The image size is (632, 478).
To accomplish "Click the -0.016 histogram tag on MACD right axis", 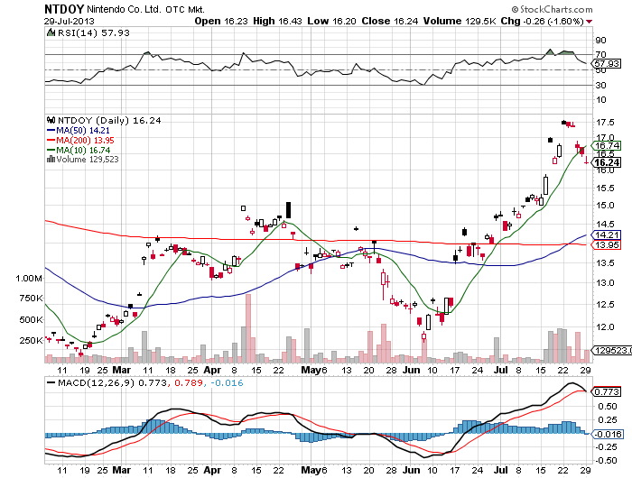I will [x=607, y=434].
